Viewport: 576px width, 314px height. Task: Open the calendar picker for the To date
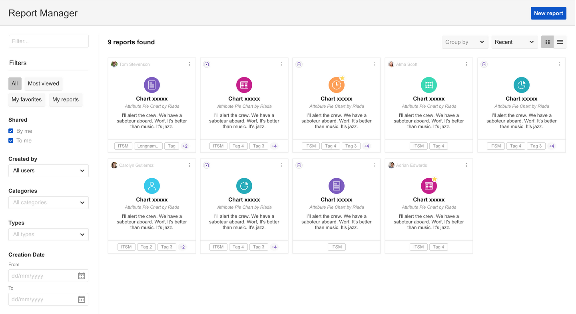point(82,299)
